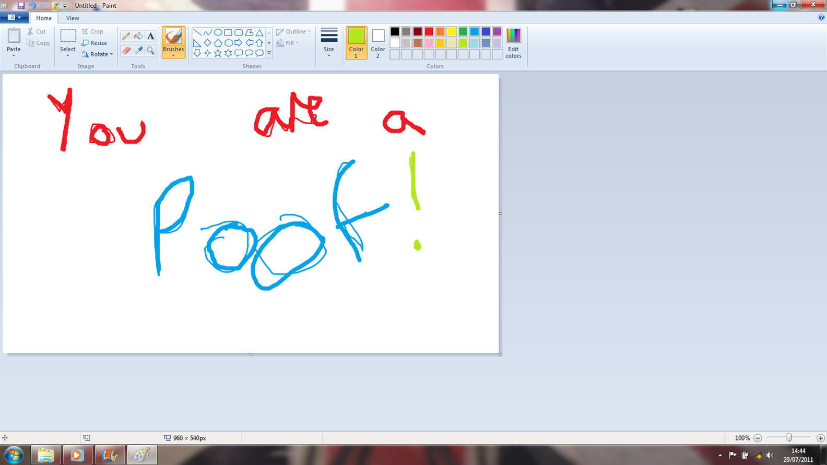Open Edit colors dialog
This screenshot has width=827, height=465.
point(513,43)
